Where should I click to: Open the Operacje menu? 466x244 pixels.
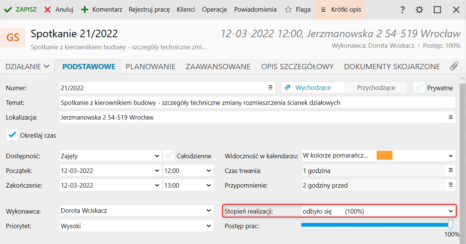tap(214, 10)
